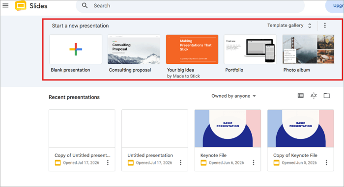Click the search magnifier icon
The image size is (344, 187).
tap(85, 5)
